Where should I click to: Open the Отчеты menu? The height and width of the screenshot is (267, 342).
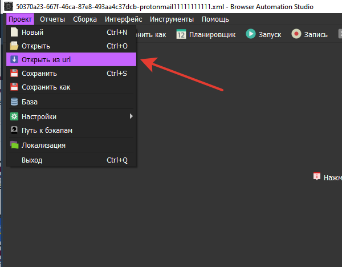point(52,19)
